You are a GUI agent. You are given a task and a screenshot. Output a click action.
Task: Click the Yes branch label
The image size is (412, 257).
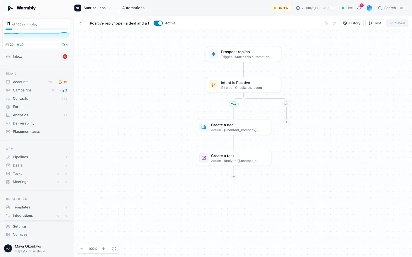pyautogui.click(x=234, y=104)
